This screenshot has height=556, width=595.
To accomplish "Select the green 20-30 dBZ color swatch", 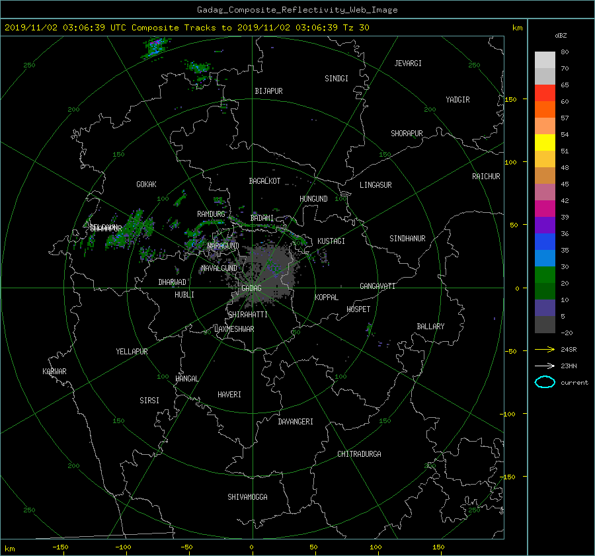I will (x=545, y=275).
